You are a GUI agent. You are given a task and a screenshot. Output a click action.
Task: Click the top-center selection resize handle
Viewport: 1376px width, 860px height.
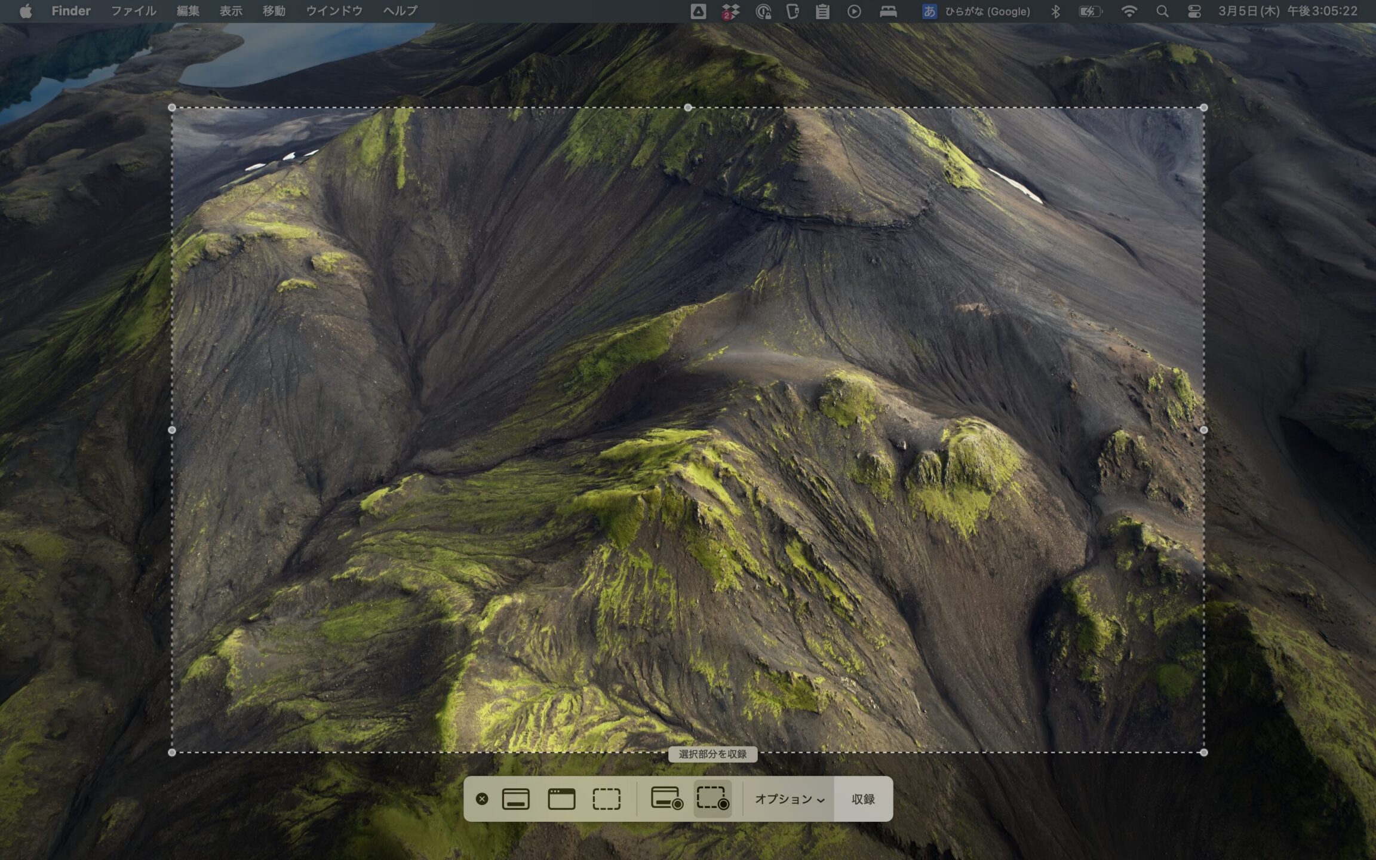coord(688,107)
